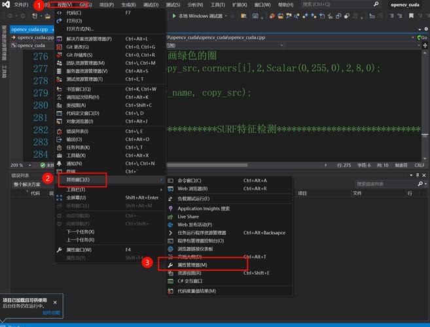
Task: Click the Visual Studio logo icon
Action: coord(6,4)
